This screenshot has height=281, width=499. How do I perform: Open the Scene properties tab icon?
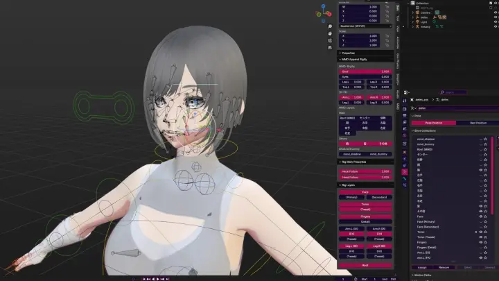click(405, 129)
